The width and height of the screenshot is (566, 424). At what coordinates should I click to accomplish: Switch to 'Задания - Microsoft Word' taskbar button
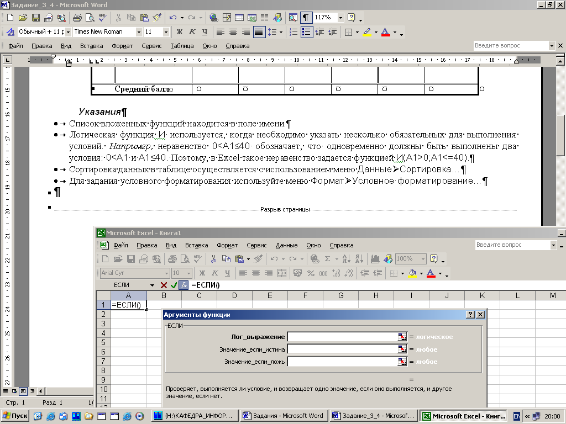pyautogui.click(x=284, y=416)
